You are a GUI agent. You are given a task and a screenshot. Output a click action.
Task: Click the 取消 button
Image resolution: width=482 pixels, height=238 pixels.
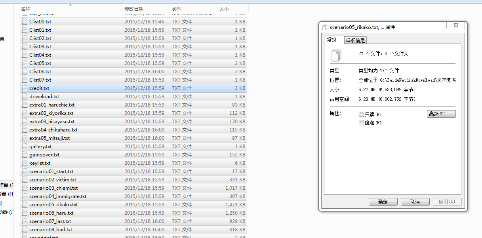pos(415,202)
